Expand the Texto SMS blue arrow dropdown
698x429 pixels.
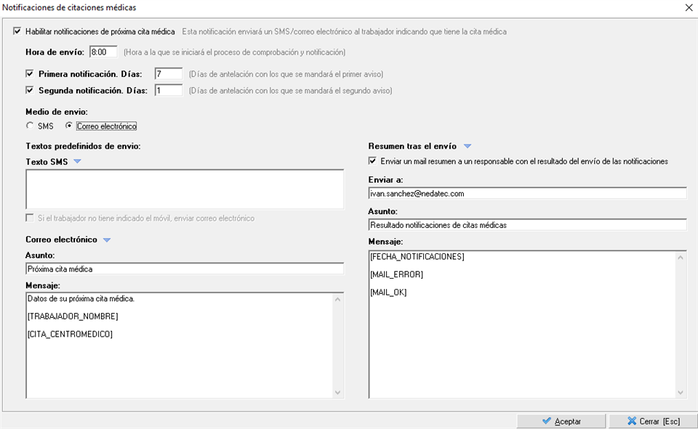77,162
